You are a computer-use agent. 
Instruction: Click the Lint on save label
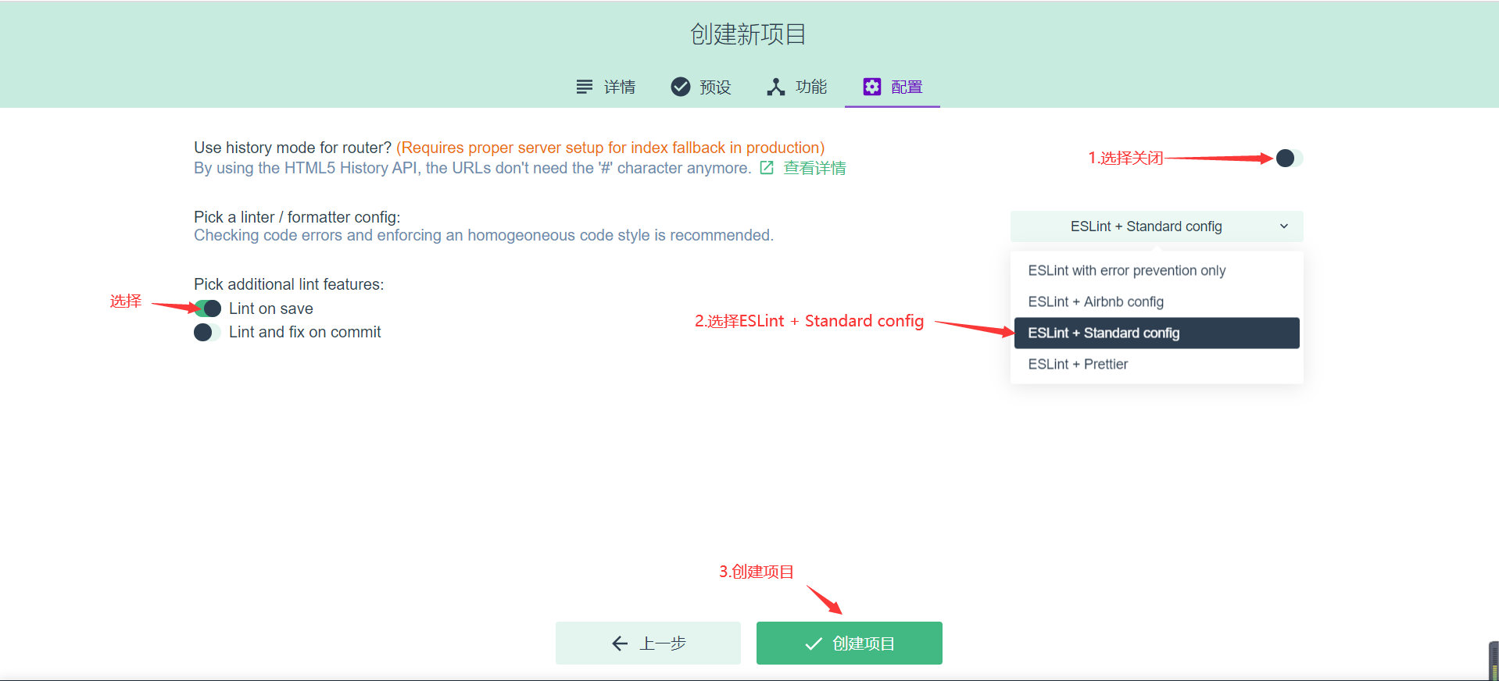pos(270,308)
